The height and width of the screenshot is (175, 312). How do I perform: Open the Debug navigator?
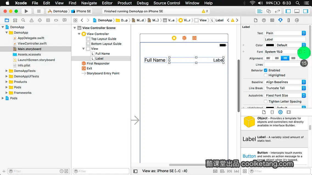(x=48, y=20)
